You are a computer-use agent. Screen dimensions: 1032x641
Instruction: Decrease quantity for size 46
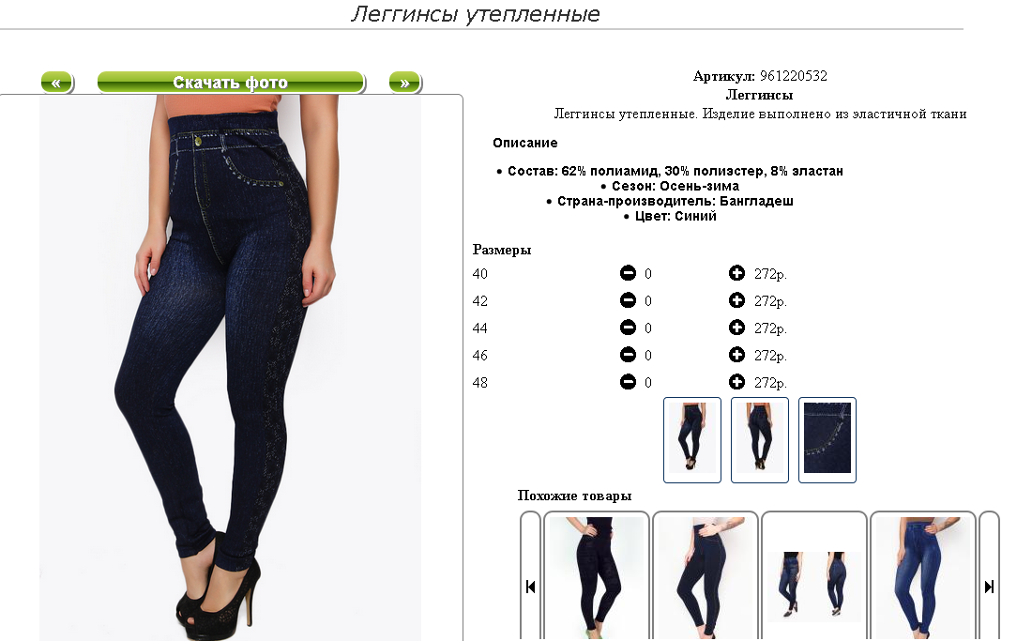tap(628, 355)
